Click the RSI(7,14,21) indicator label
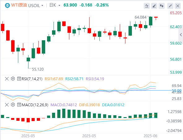Viewport: 183px width, 140px height. point(32,79)
